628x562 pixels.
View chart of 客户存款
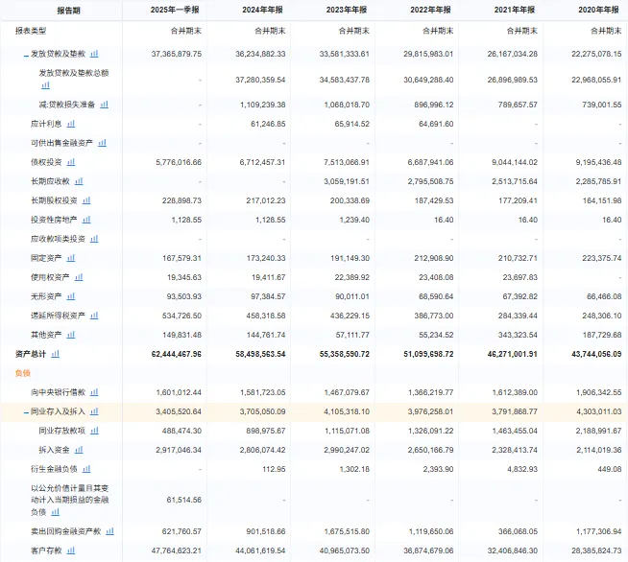point(71,550)
